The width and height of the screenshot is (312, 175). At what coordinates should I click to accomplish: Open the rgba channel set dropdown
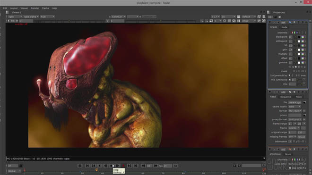[x=15, y=17]
